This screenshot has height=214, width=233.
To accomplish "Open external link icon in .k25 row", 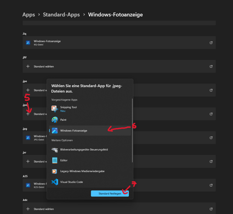I will click(x=211, y=185).
